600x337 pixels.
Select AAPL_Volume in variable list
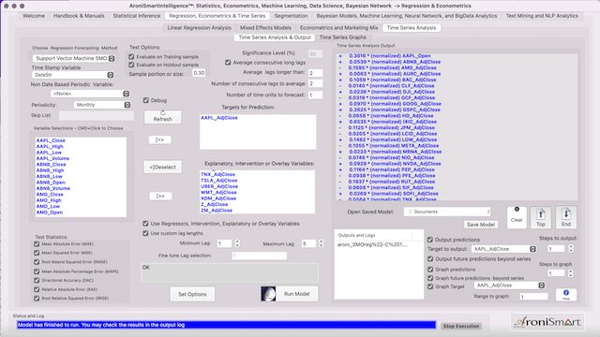52,158
